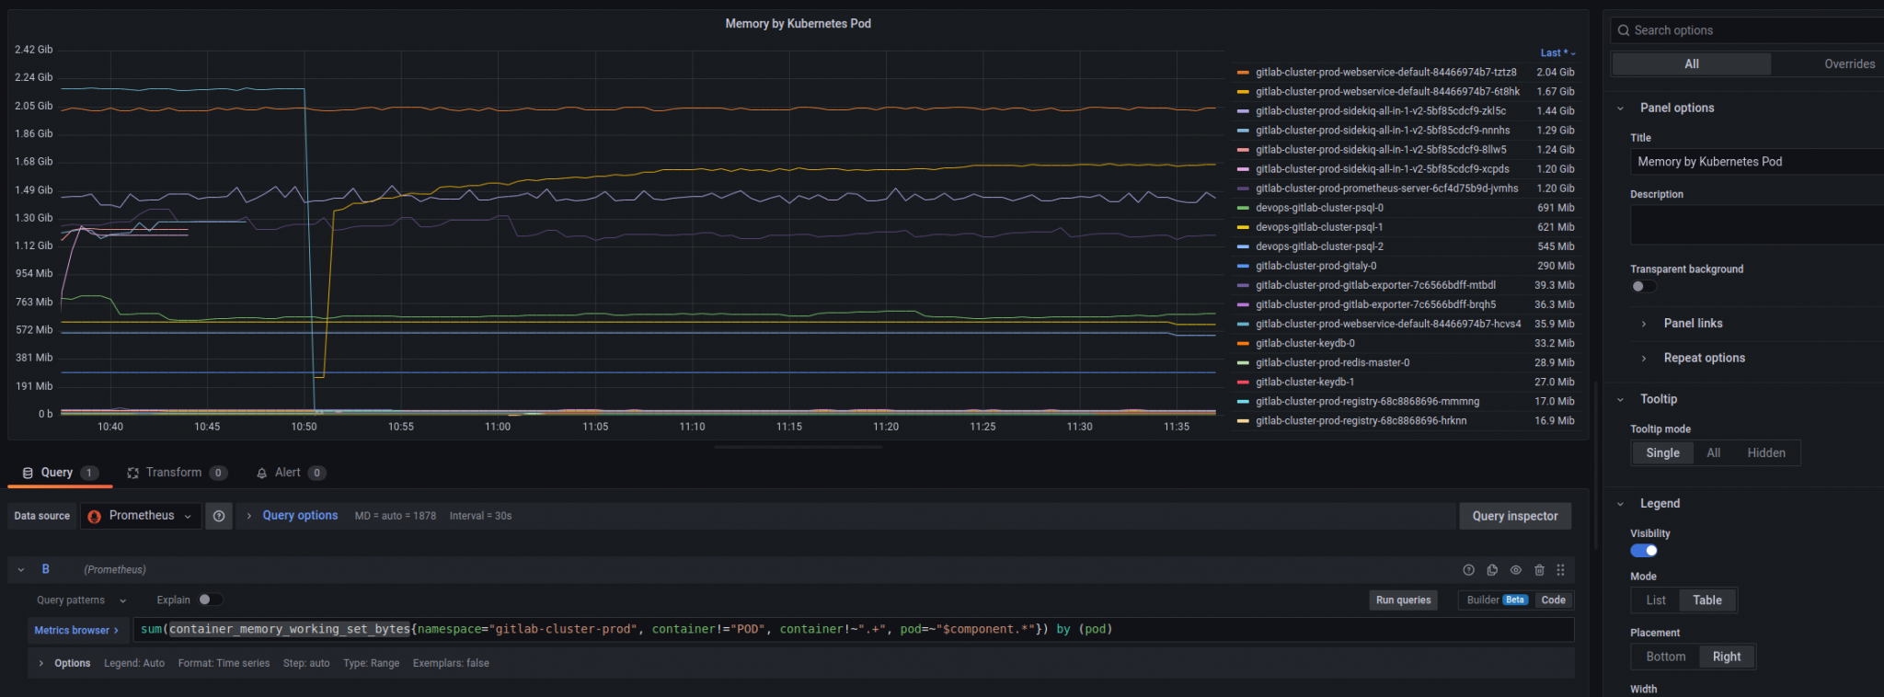Open the Query patterns dropdown
The width and height of the screenshot is (1884, 697).
pos(81,600)
